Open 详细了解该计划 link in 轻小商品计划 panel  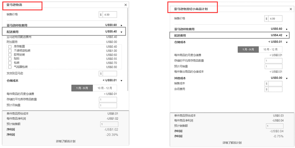click(232, 143)
